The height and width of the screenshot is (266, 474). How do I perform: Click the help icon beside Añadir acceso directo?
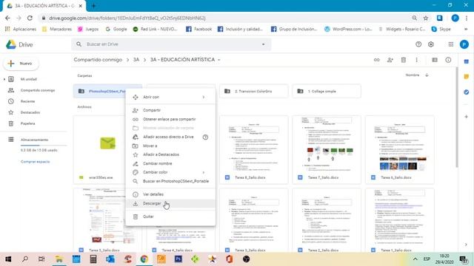(205, 137)
